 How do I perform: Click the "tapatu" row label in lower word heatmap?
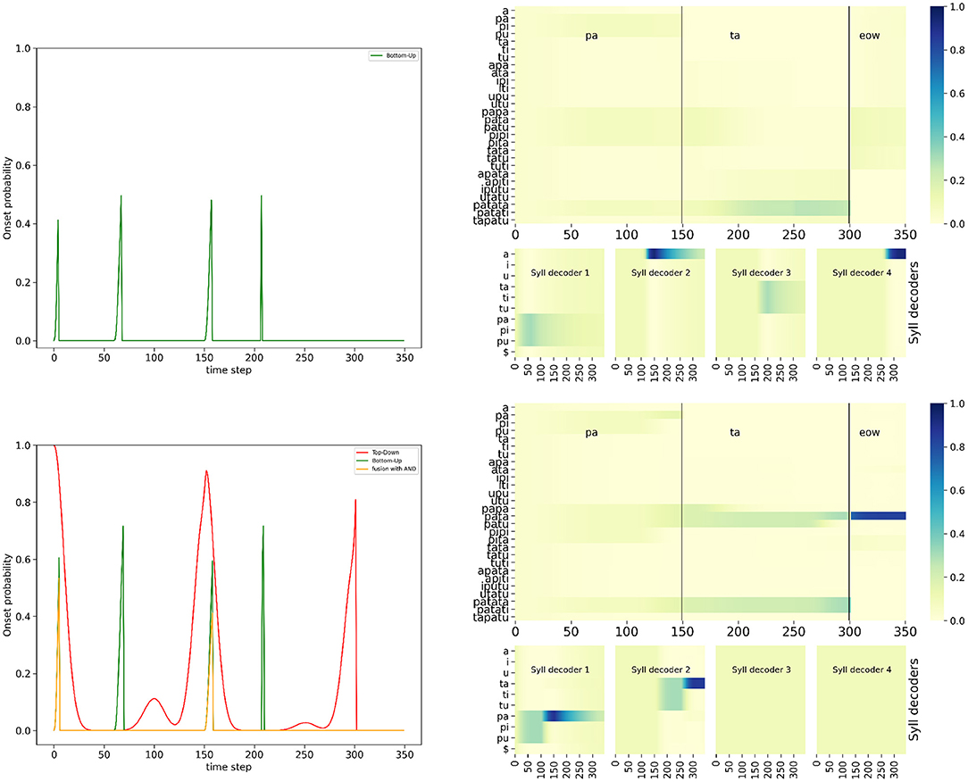click(491, 618)
